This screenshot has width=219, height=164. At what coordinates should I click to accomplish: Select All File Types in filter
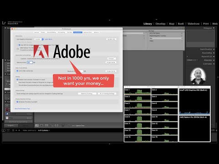coord(166,33)
